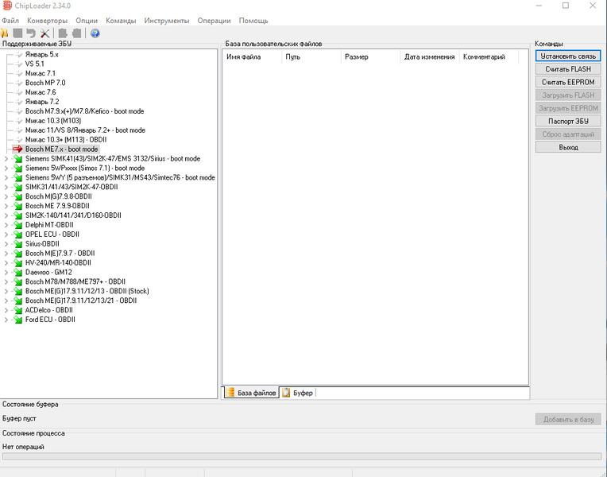The height and width of the screenshot is (477, 607).
Task: Expand the Daewoo - GM12 tree node
Action: tap(6, 272)
